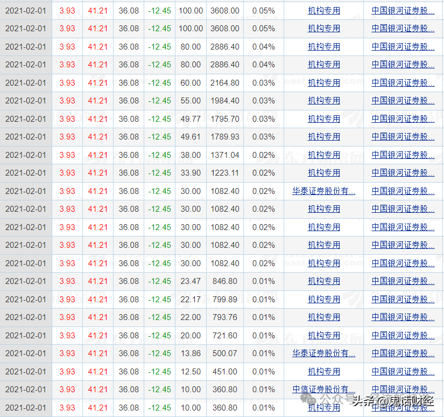Open 机构专用 link in the 20.00 volume row
This screenshot has height=417, width=444.
[324, 335]
